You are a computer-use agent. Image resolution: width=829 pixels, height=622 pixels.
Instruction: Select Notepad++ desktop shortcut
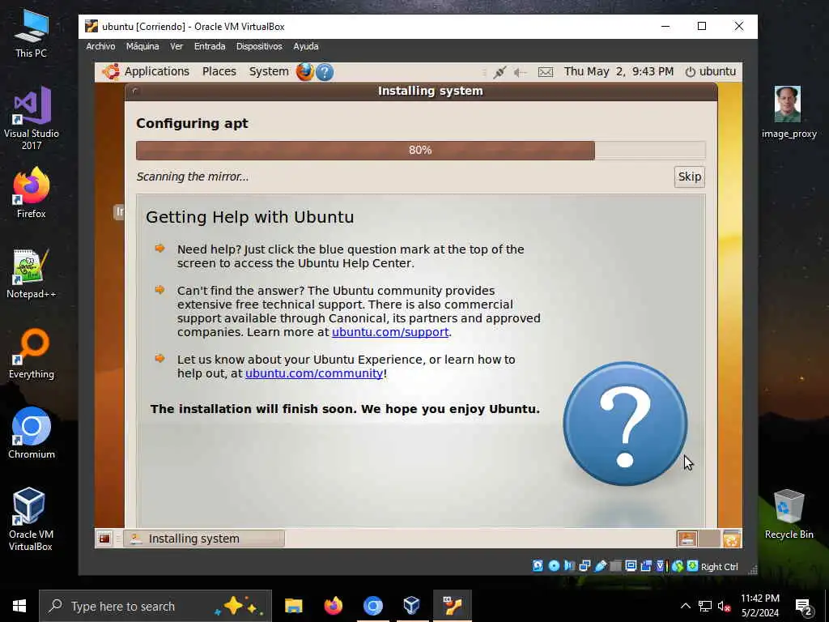[32, 274]
